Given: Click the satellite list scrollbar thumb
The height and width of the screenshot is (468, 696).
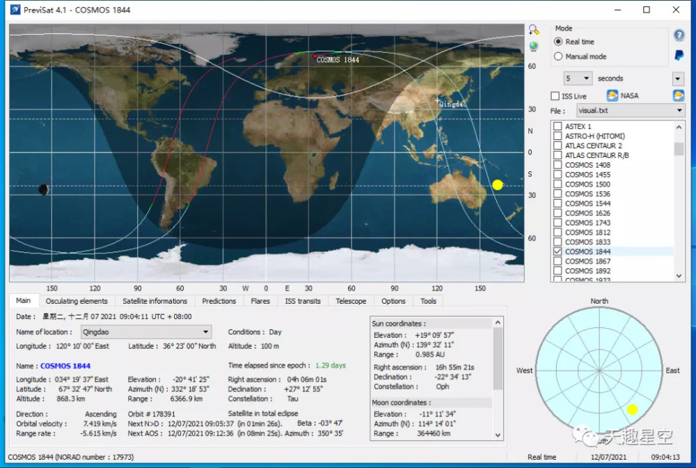Looking at the screenshot, I should [679, 149].
